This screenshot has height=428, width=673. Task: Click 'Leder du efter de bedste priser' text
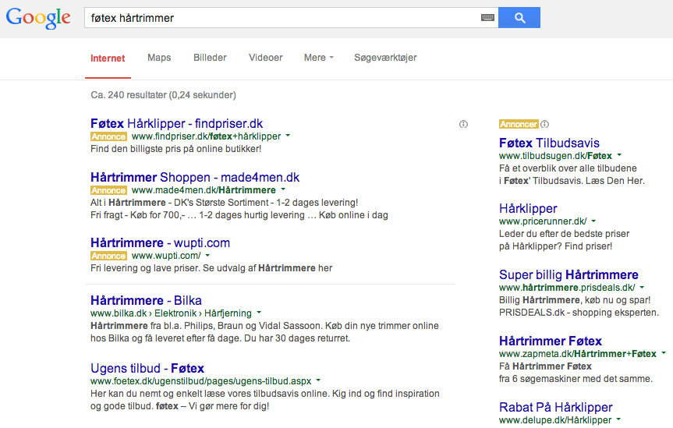tap(564, 234)
